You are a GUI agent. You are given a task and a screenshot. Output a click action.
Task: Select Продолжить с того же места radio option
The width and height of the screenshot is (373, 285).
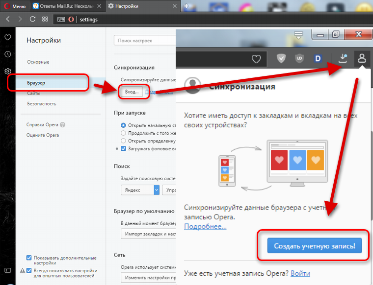[123, 133]
